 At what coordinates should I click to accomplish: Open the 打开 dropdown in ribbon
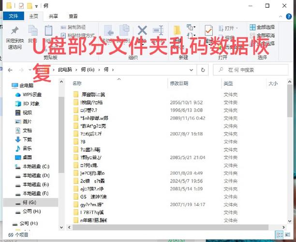click(x=228, y=29)
